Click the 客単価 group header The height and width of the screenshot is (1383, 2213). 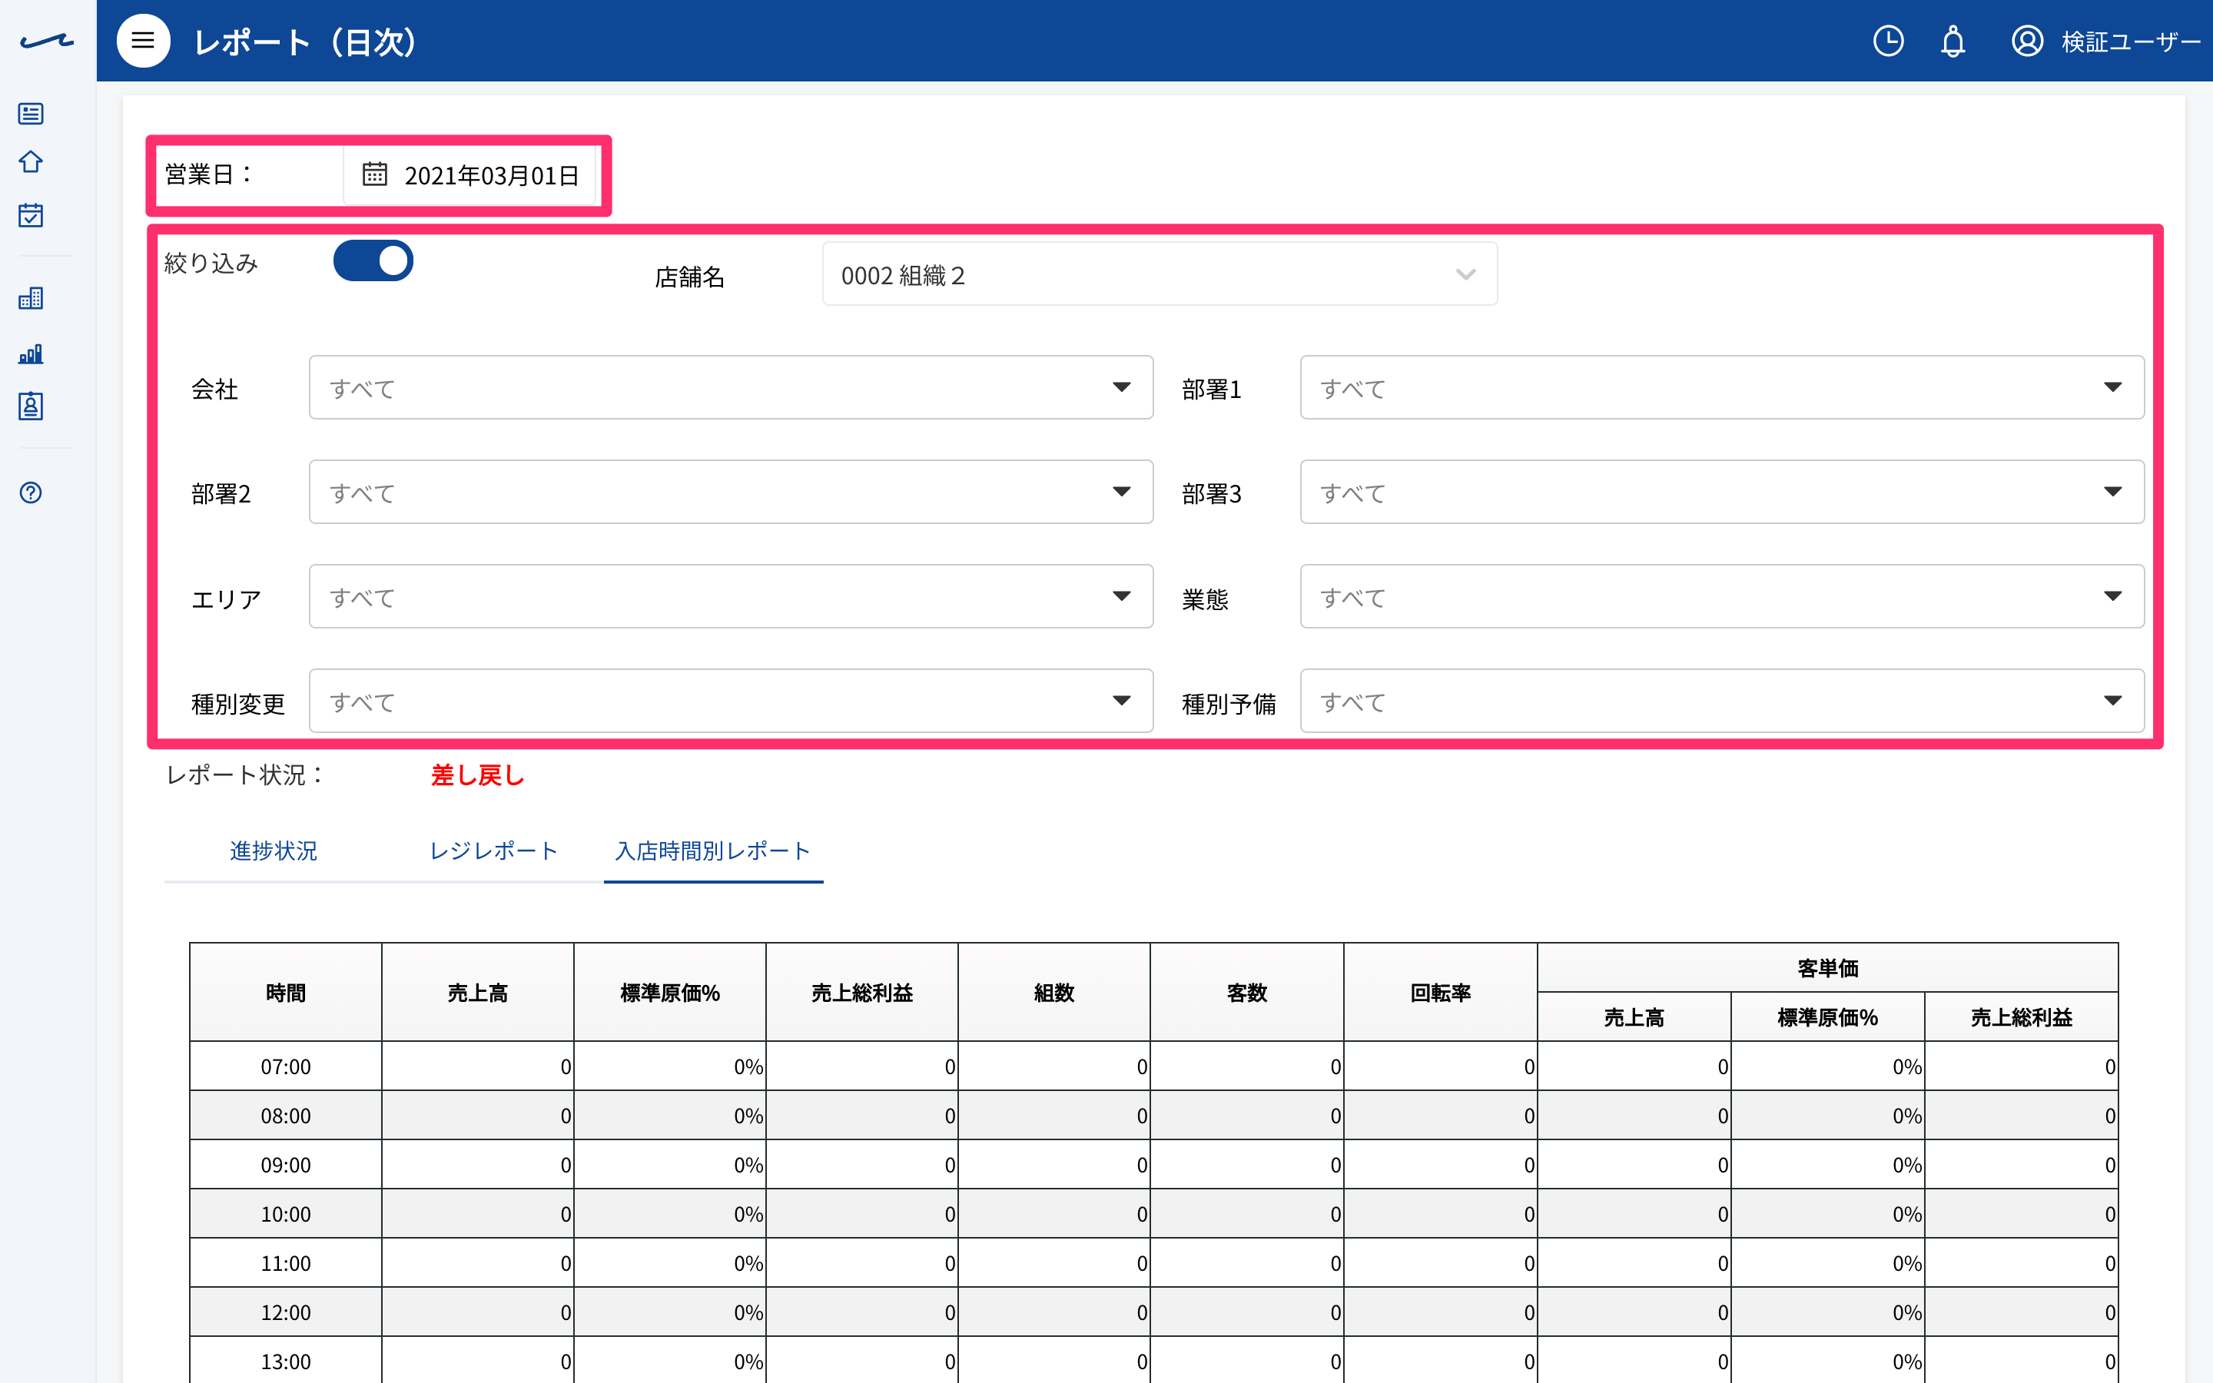click(1827, 968)
